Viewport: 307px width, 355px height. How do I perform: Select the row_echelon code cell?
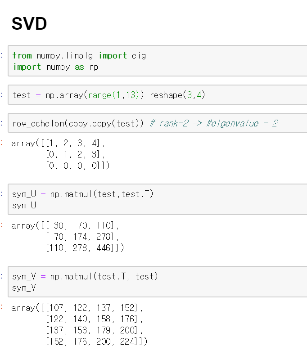pyautogui.click(x=158, y=123)
